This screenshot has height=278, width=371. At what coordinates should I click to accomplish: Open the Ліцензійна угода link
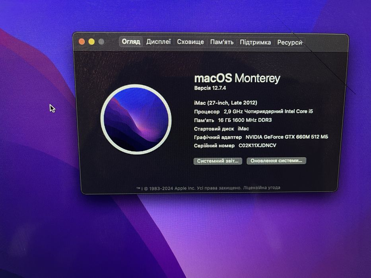pyautogui.click(x=262, y=188)
